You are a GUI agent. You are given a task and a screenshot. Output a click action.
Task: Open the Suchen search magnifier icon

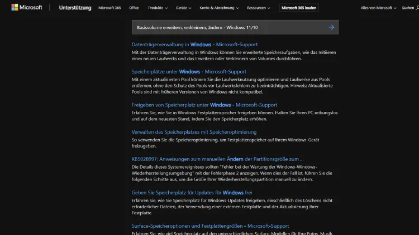pos(417,8)
